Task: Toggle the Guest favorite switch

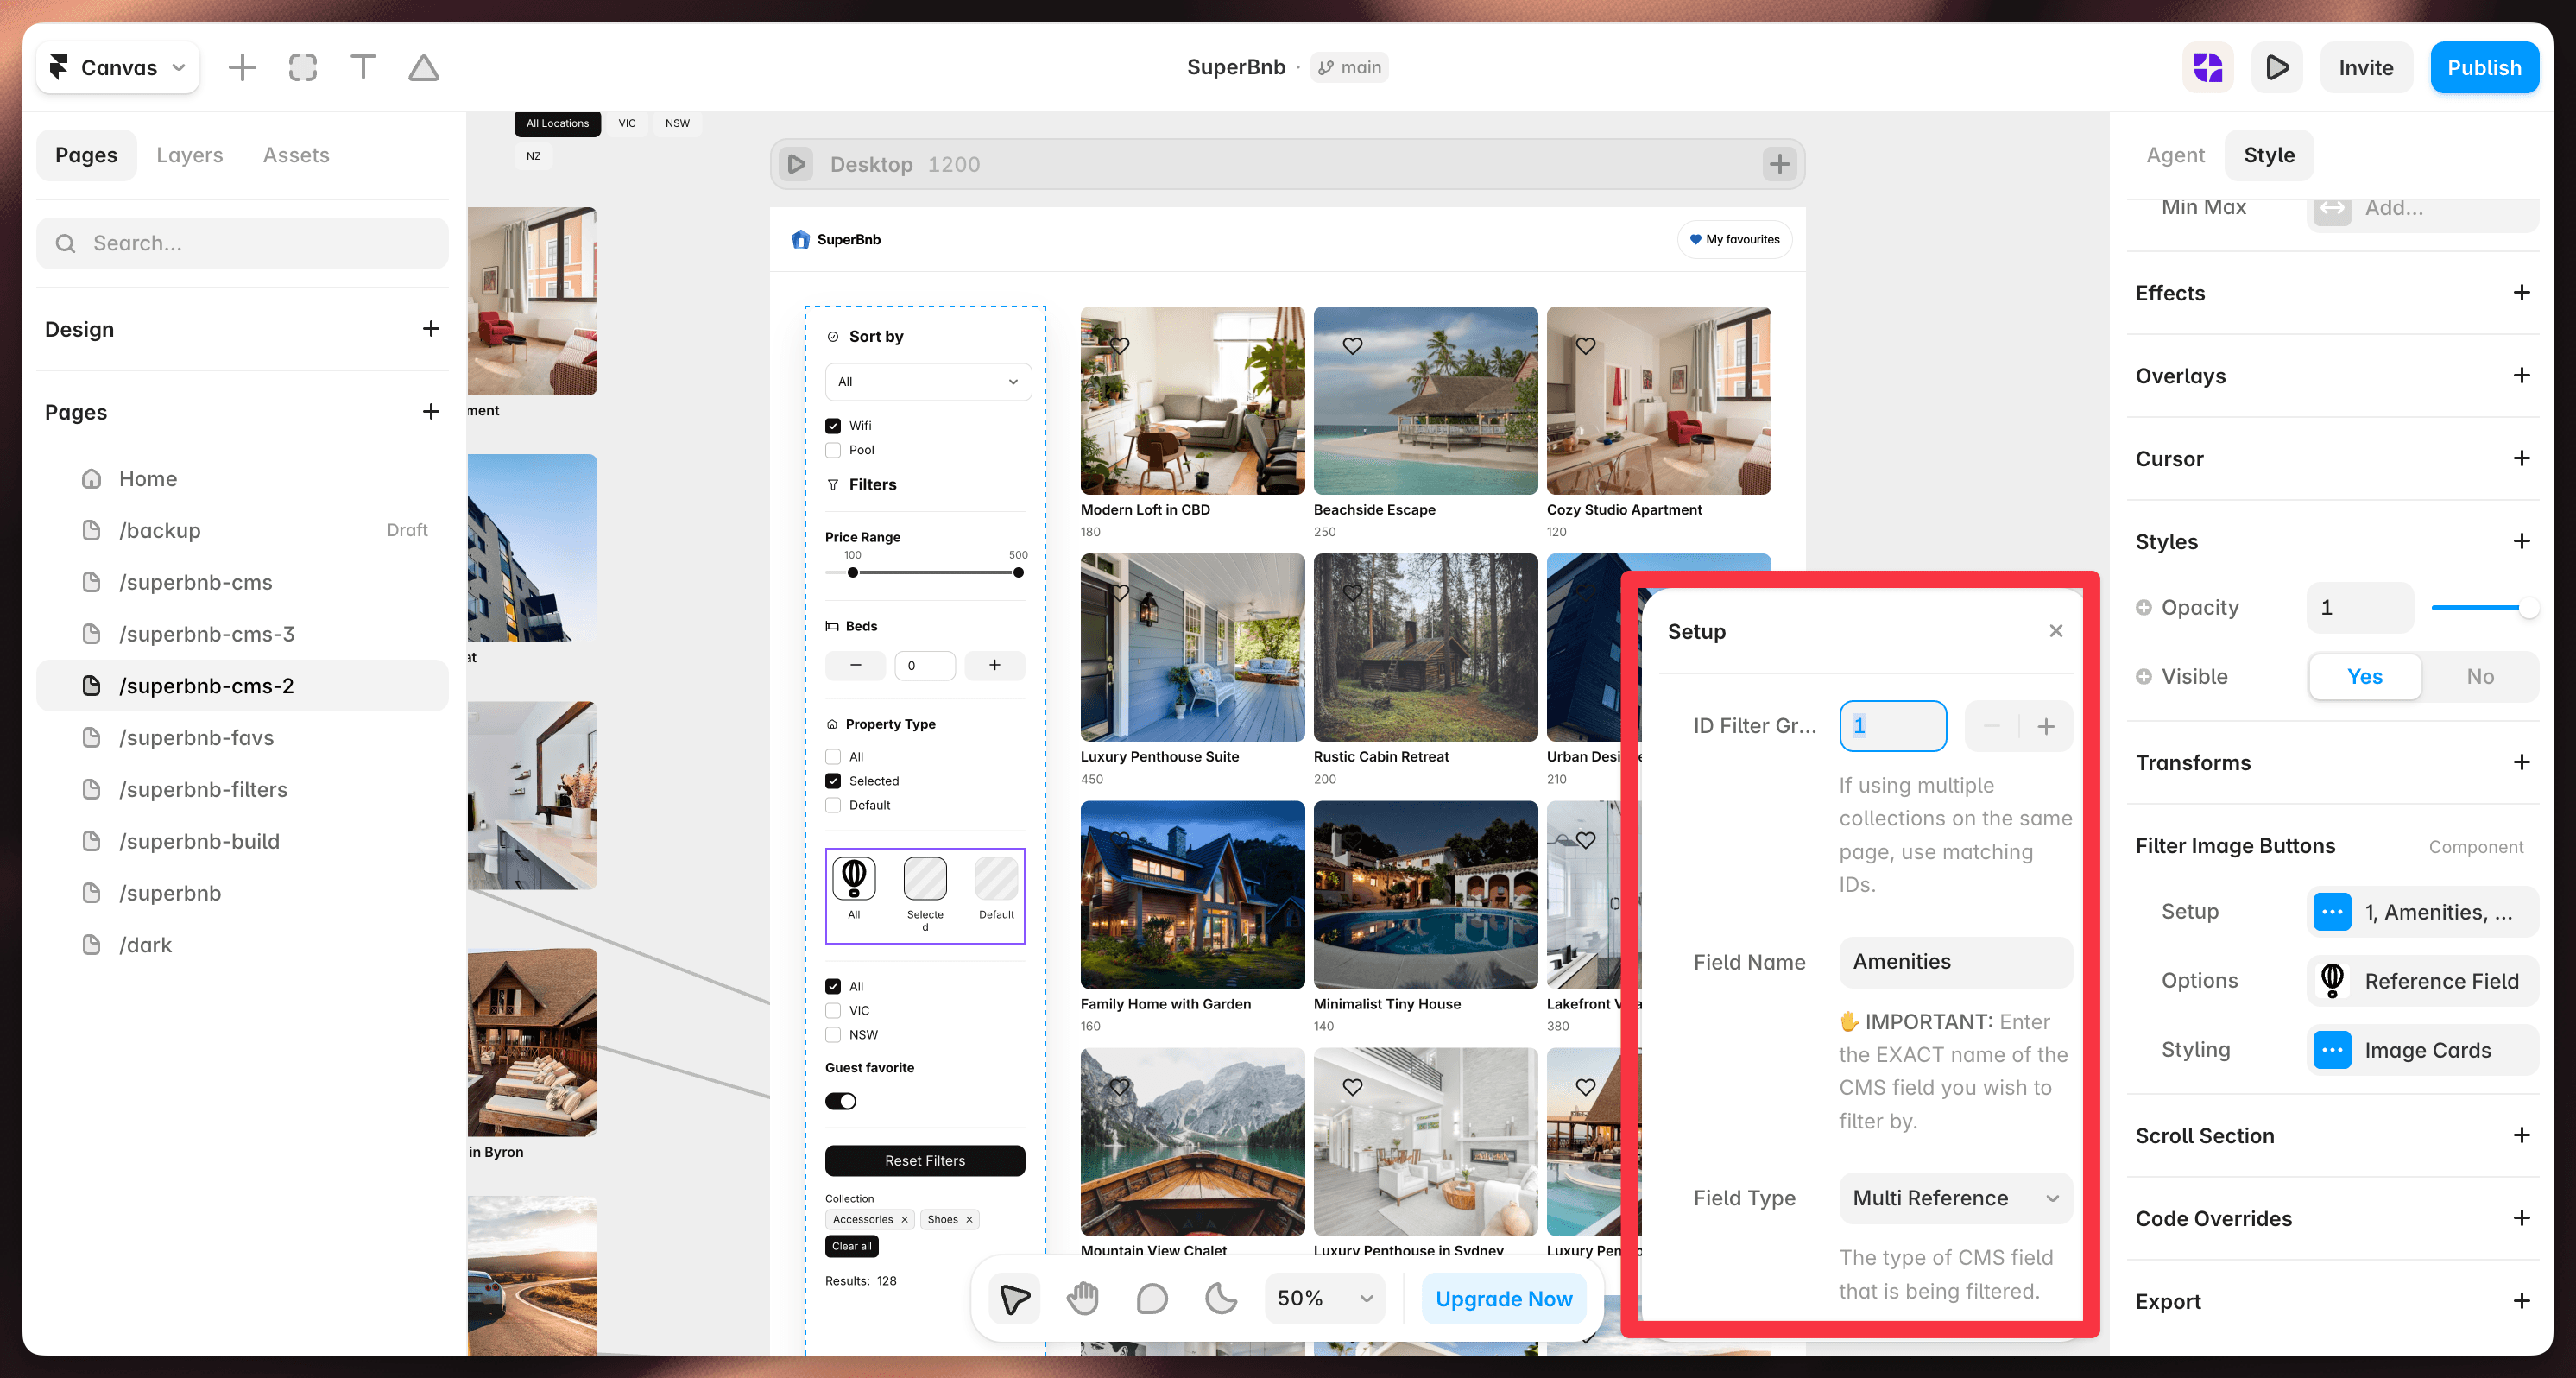Action: [x=841, y=1101]
